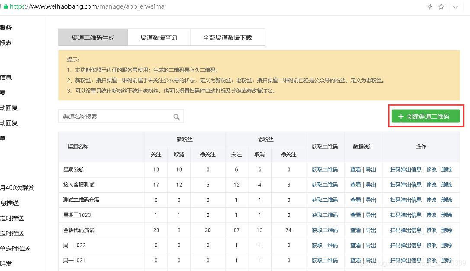
Task: Select channel name 星期5统计
Action: point(74,170)
